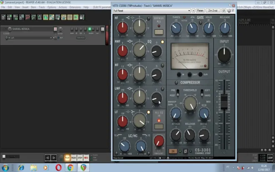Open the Windows Start menu
This screenshot has width=275, height=172.
[x=5, y=168]
